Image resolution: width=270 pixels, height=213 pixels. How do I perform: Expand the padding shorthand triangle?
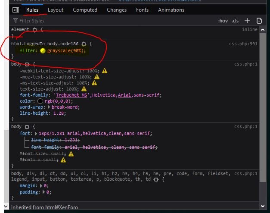[x=43, y=192]
